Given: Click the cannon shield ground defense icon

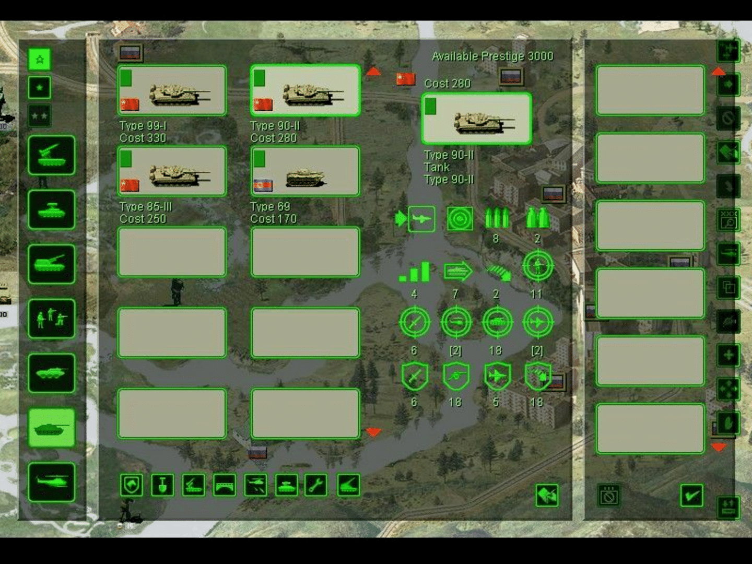Looking at the screenshot, I should [x=456, y=377].
